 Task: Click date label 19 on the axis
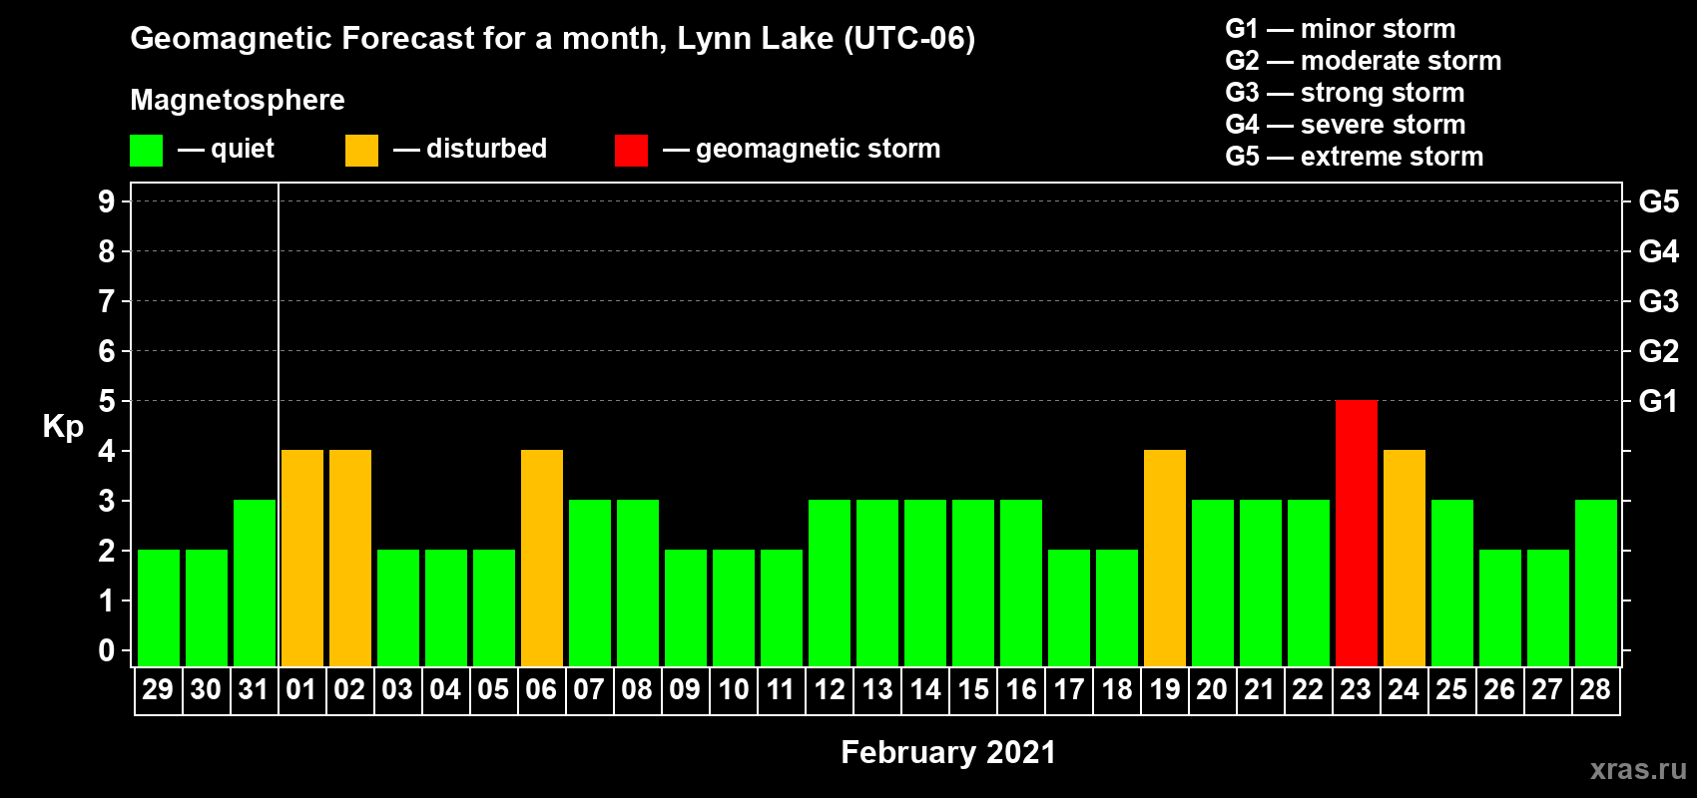click(x=1164, y=689)
